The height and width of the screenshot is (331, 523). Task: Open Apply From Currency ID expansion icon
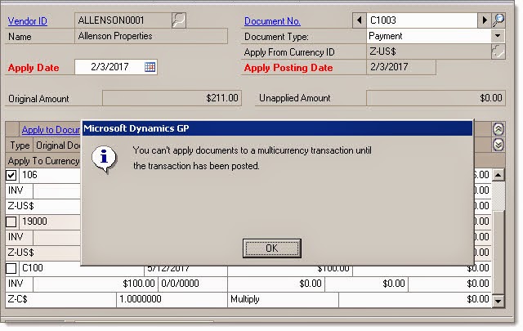tap(498, 51)
